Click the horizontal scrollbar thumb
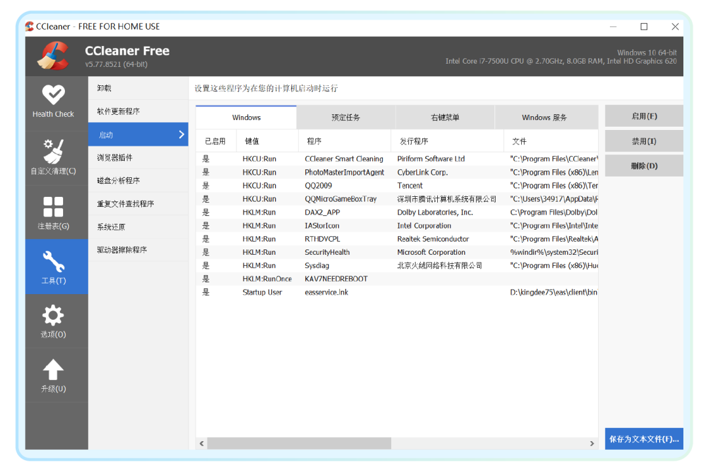 pyautogui.click(x=299, y=444)
